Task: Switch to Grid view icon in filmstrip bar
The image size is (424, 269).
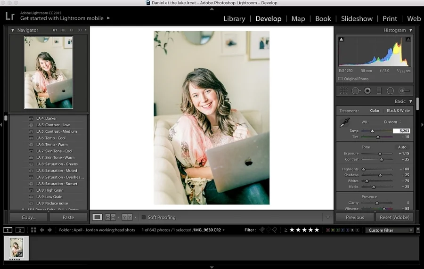Action: point(33,230)
